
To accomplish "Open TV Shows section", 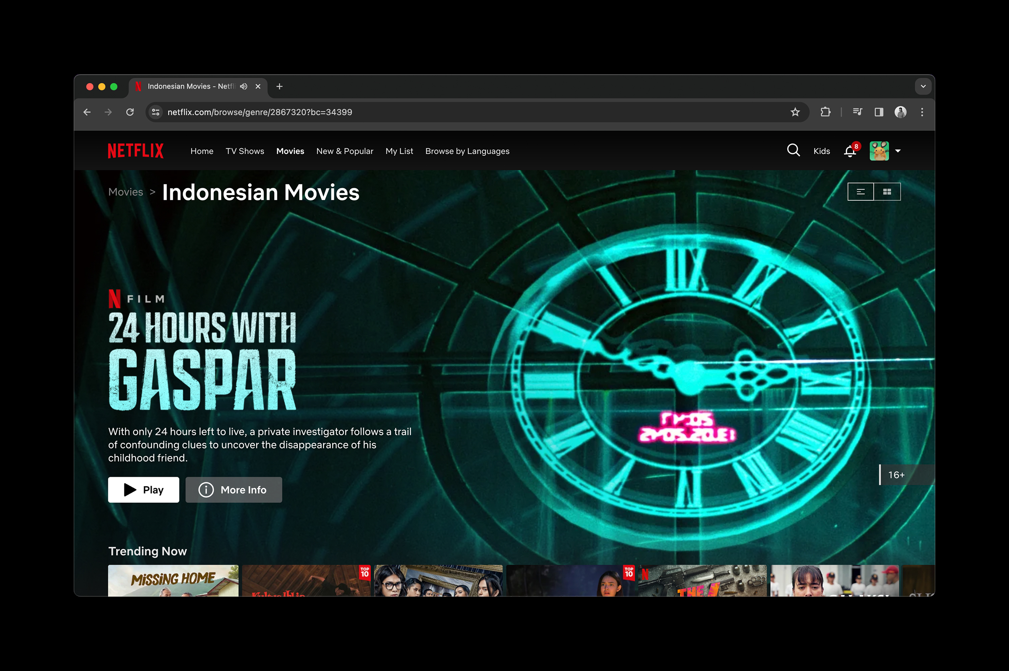I will tap(245, 151).
